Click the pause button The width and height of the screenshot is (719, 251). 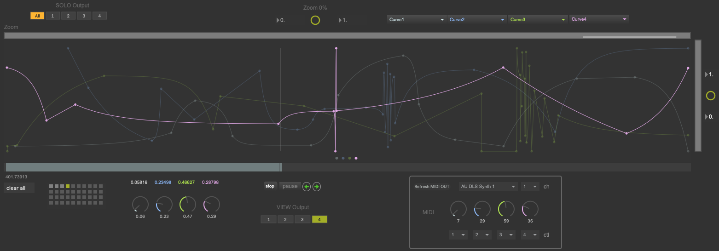[x=290, y=186]
